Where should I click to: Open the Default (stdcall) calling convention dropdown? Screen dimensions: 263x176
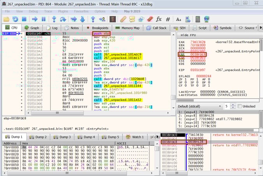[200, 106]
